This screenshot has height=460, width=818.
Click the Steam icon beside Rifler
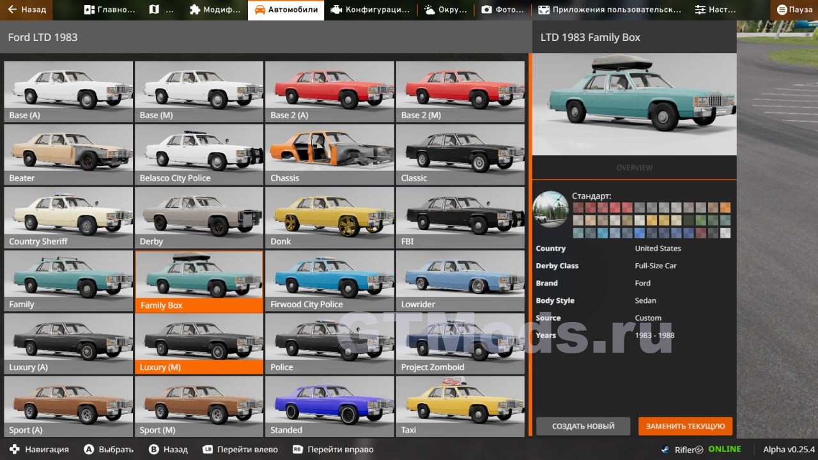pos(665,449)
